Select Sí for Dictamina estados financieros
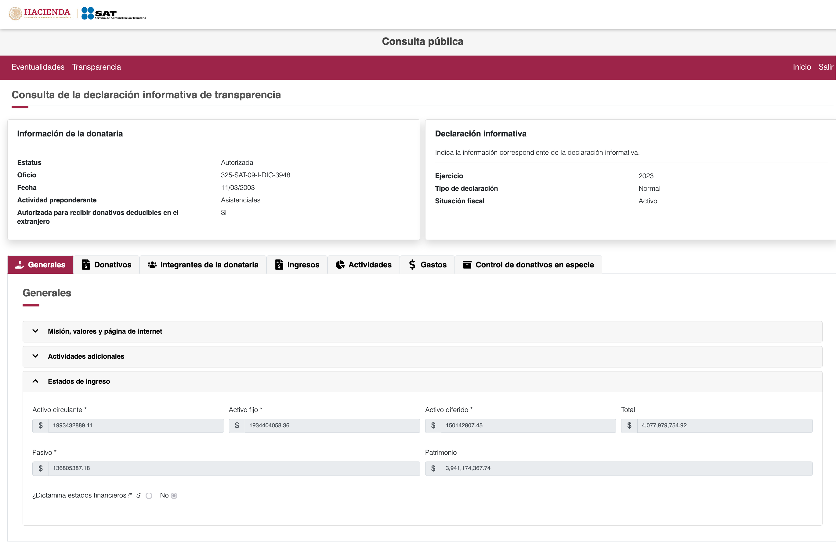This screenshot has height=554, width=836. (x=149, y=496)
